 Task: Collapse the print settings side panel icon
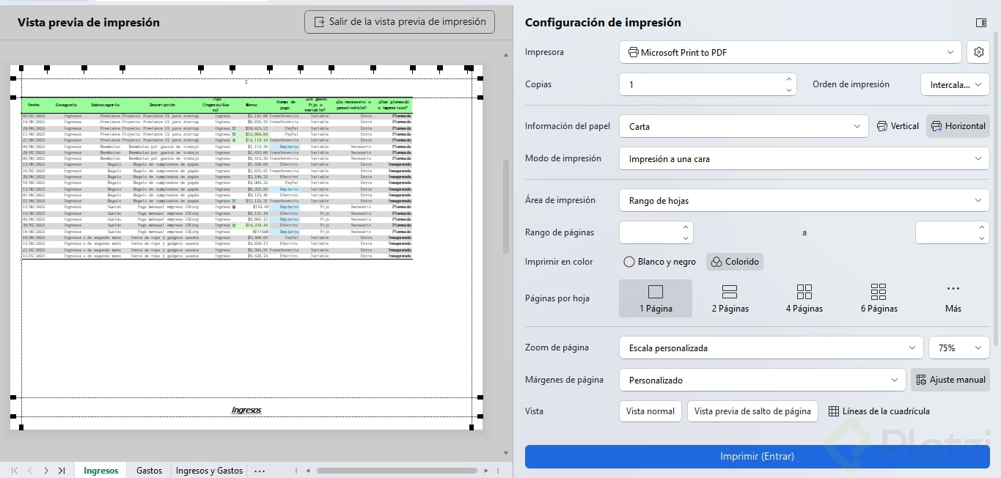981,23
